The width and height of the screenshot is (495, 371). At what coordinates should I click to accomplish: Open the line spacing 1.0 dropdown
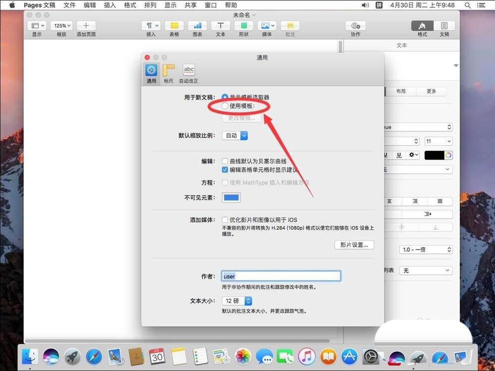(x=426, y=249)
